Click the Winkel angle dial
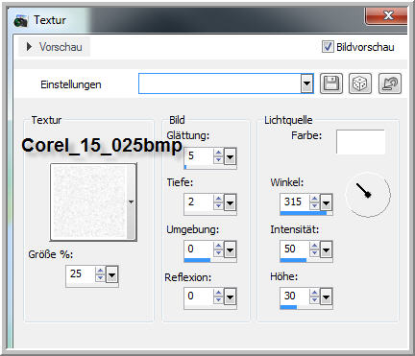Viewport: 415px width, 356px height. [x=368, y=195]
